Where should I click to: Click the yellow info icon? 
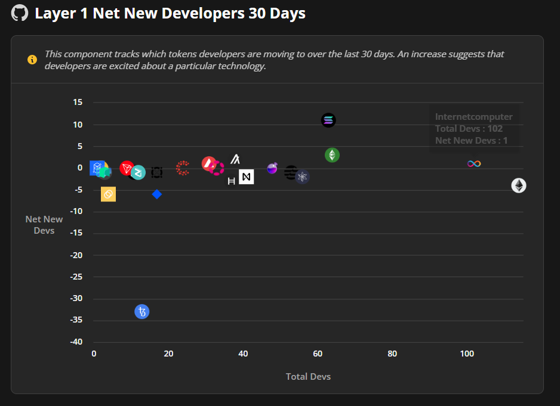click(x=32, y=60)
